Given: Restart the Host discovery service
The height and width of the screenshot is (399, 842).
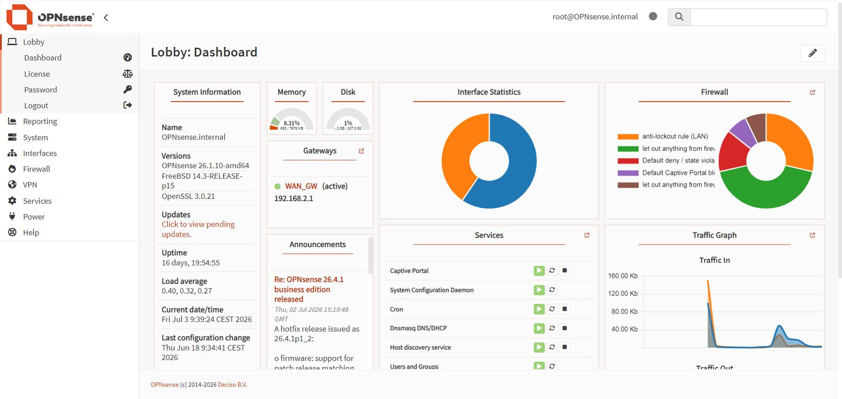Looking at the screenshot, I should point(552,347).
